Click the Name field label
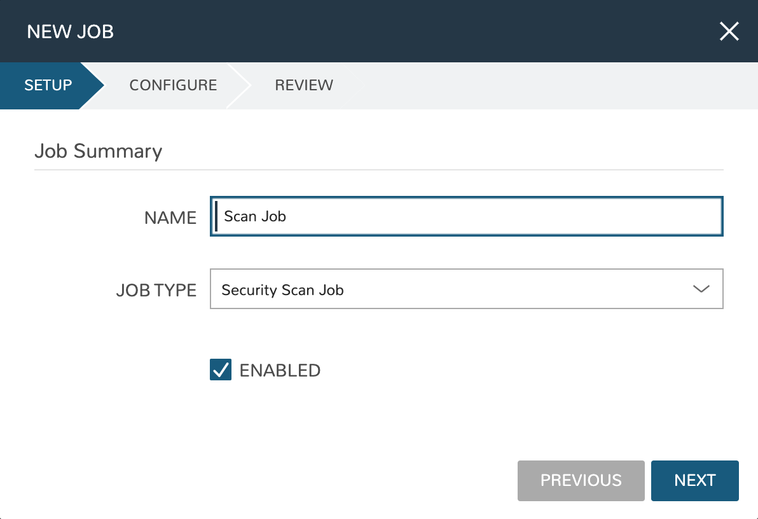The width and height of the screenshot is (758, 519). [x=170, y=218]
